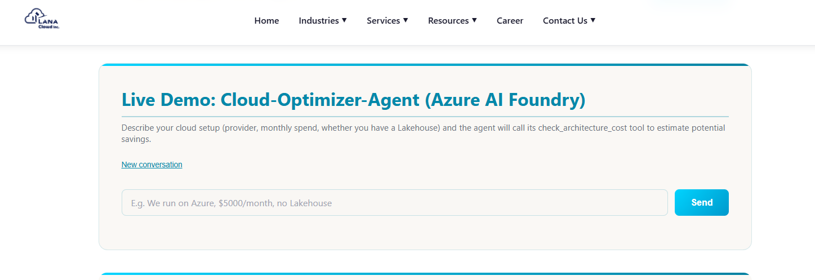Click the description mentioning check_architecture_cost tool
This screenshot has width=815, height=280.
[x=424, y=133]
